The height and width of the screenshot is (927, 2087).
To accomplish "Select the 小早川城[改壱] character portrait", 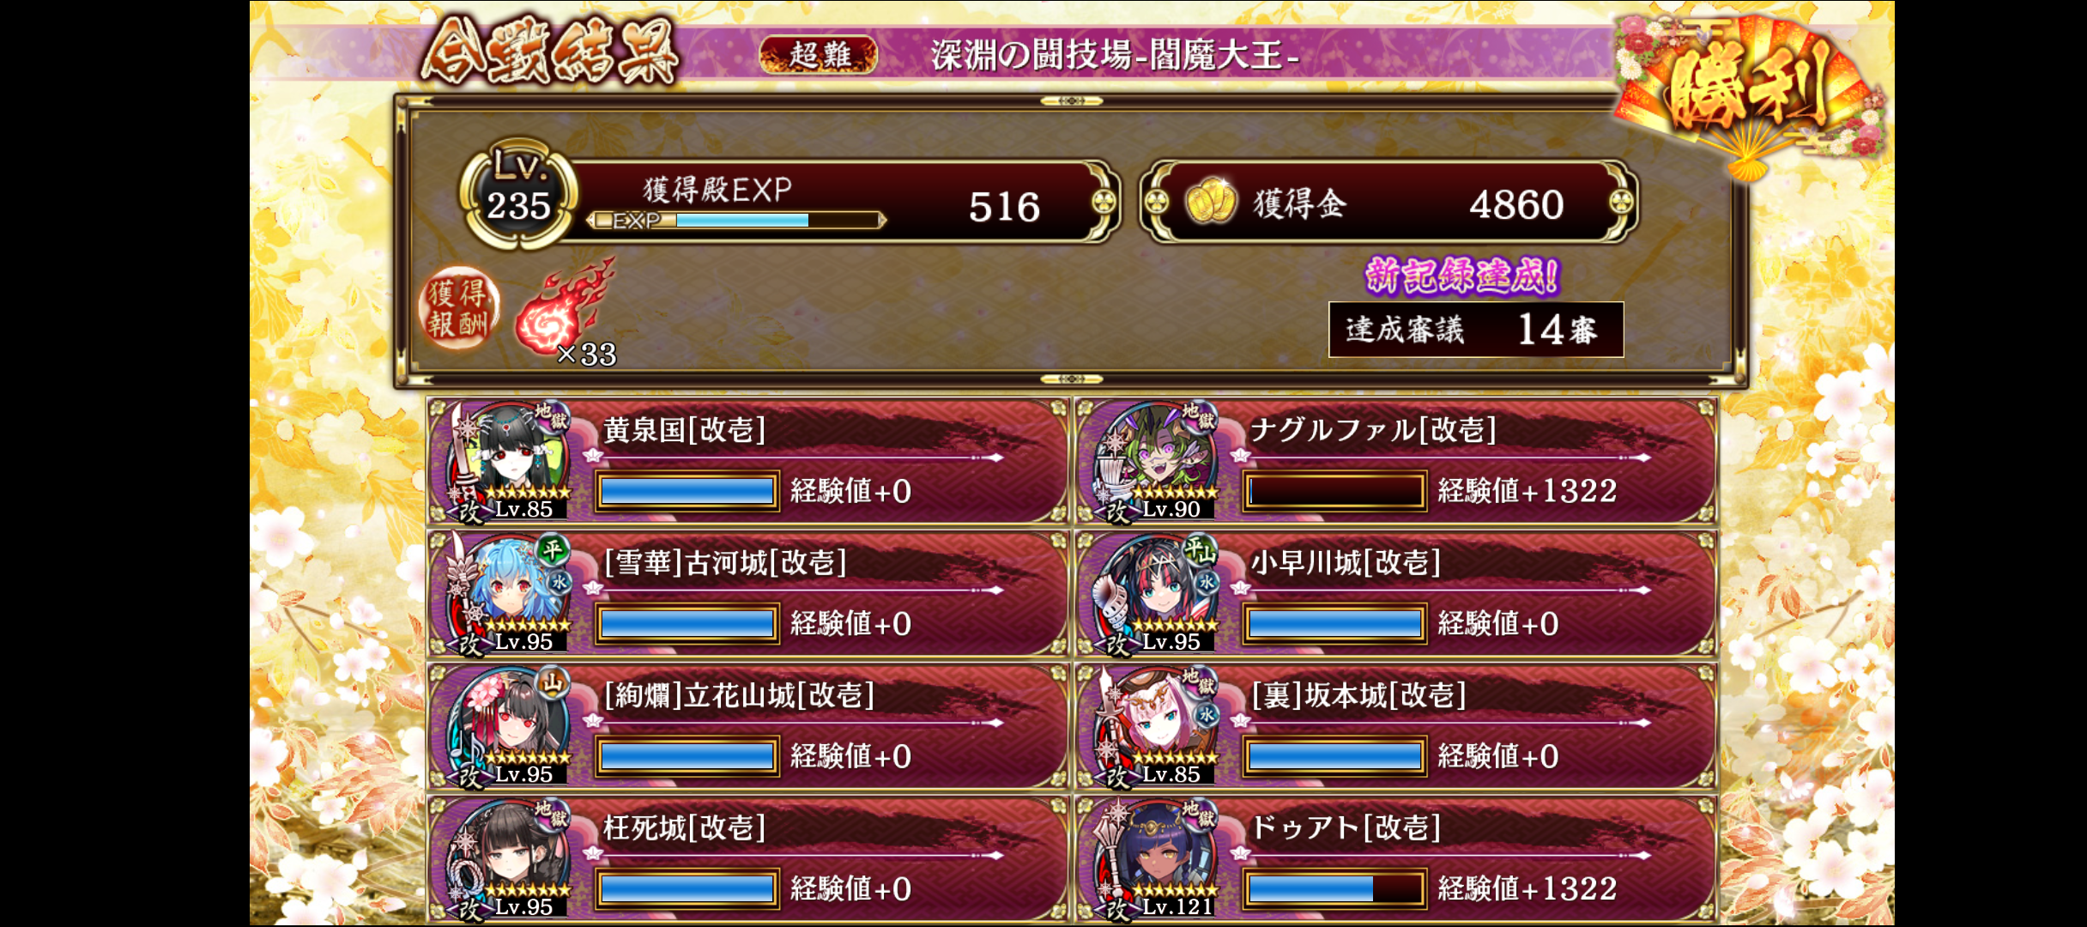I will [x=1157, y=594].
